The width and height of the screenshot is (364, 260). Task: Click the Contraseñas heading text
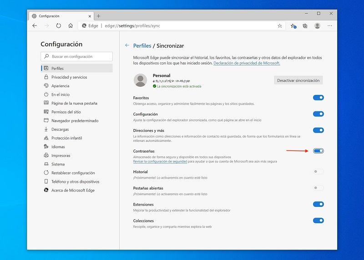(x=144, y=151)
